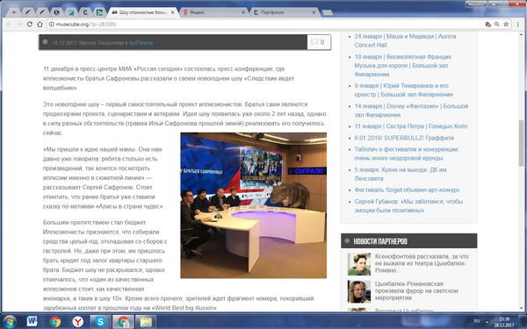Viewport: 527px width, 329px height.
Task: Open Цымбалюк-Романовская произвела фурор news link
Action: point(416,290)
